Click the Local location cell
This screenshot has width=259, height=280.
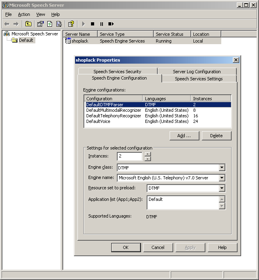198,41
